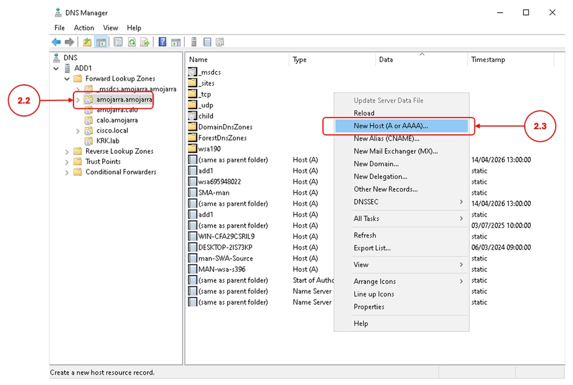Click the last toolbar icon of stacked documents
The width and height of the screenshot is (573, 385).
pos(220,42)
